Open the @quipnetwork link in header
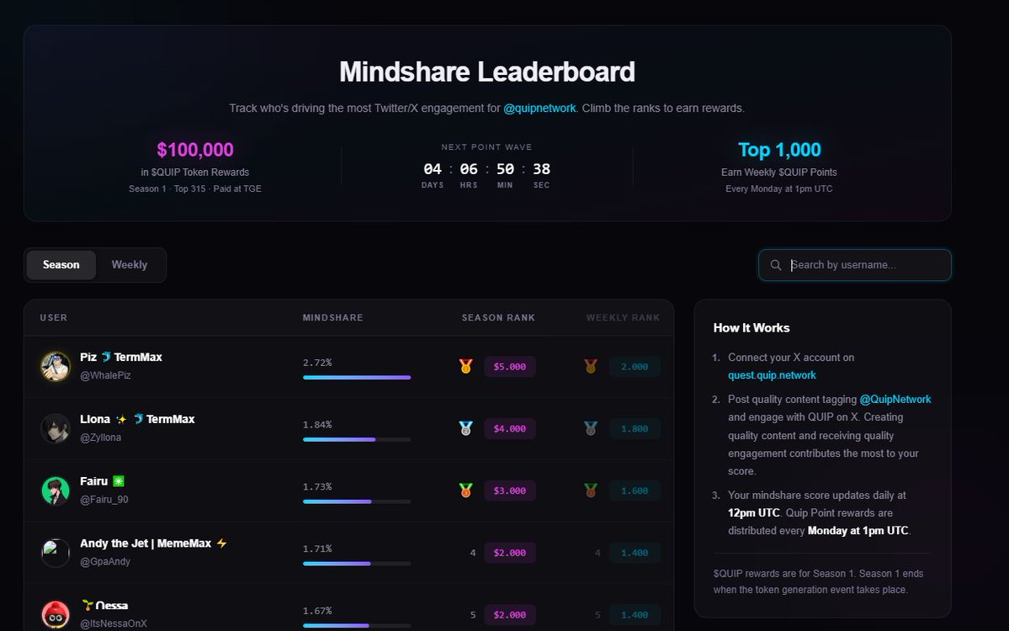Screen dimensions: 1009x631 tap(539, 108)
